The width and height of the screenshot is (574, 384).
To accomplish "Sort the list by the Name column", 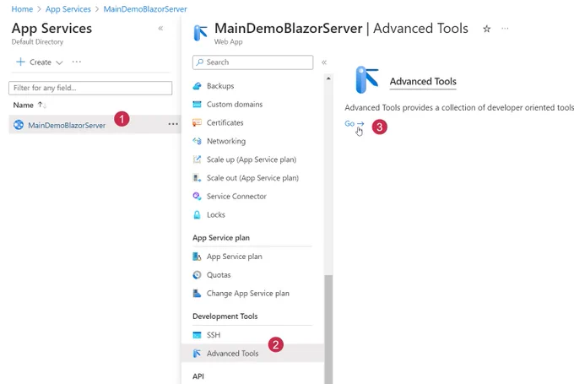I will point(30,105).
